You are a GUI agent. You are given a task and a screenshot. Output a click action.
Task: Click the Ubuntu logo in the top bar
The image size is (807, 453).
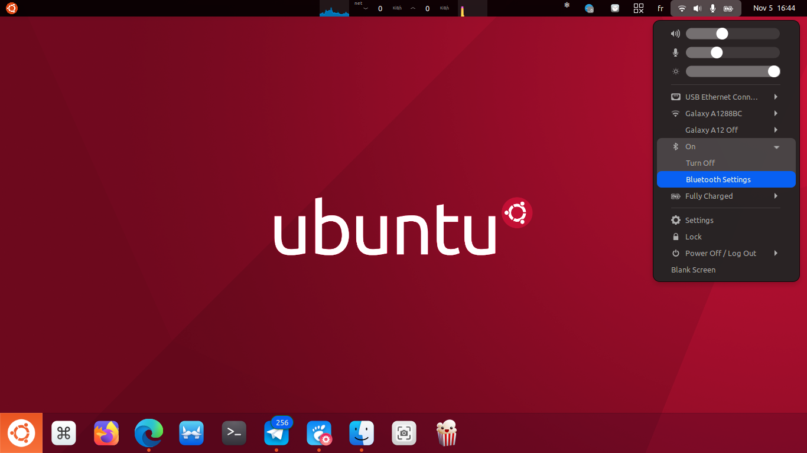point(12,8)
